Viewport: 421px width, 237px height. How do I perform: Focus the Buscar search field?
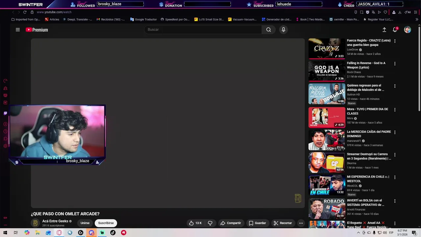(x=203, y=30)
